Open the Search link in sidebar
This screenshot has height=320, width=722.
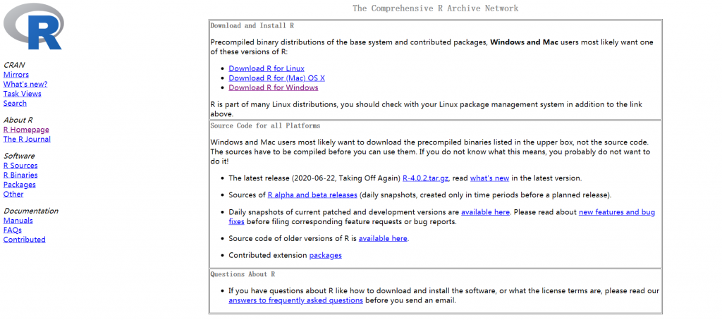click(15, 103)
